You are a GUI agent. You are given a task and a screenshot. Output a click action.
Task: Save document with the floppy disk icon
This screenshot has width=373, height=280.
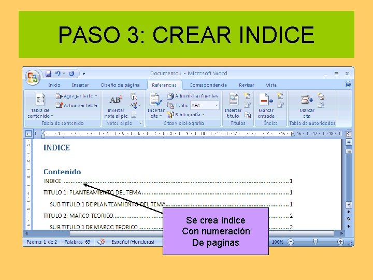click(x=49, y=74)
